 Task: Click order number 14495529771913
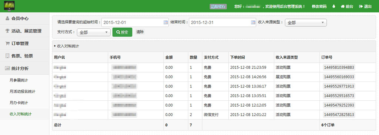coord(339,86)
